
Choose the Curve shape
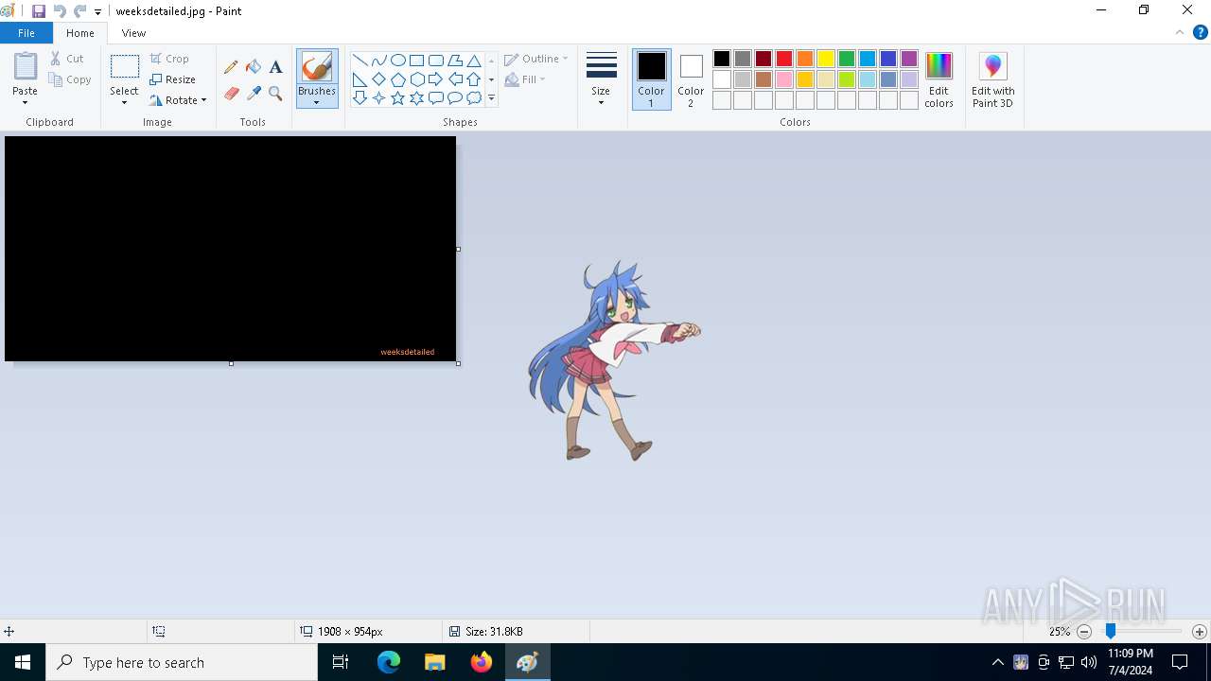coord(379,61)
